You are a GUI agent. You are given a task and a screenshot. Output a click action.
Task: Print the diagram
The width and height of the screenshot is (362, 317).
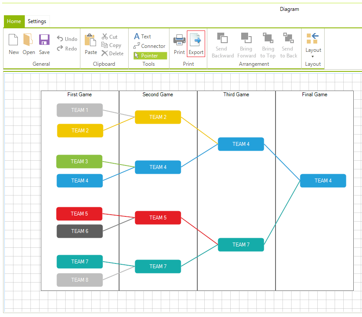point(179,43)
